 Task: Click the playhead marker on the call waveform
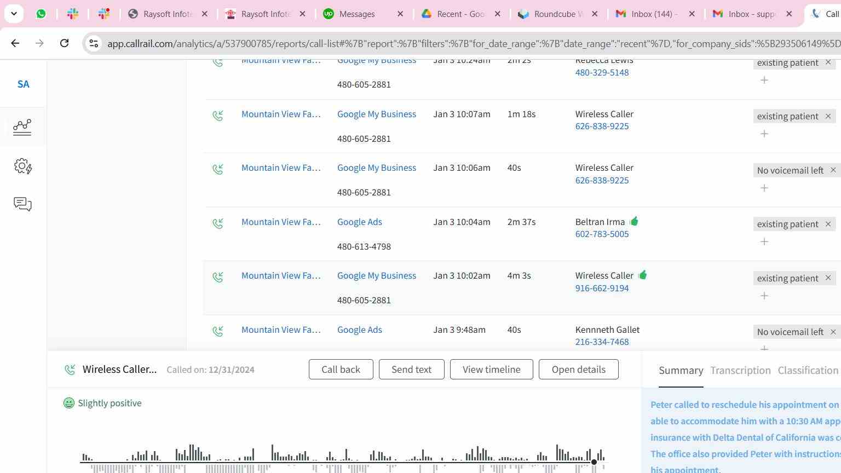point(594,462)
